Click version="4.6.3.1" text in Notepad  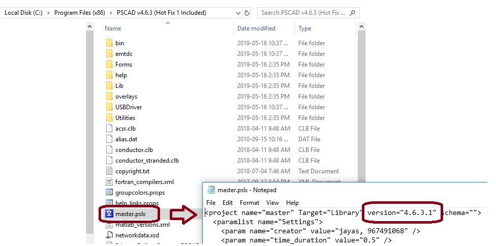click(401, 212)
